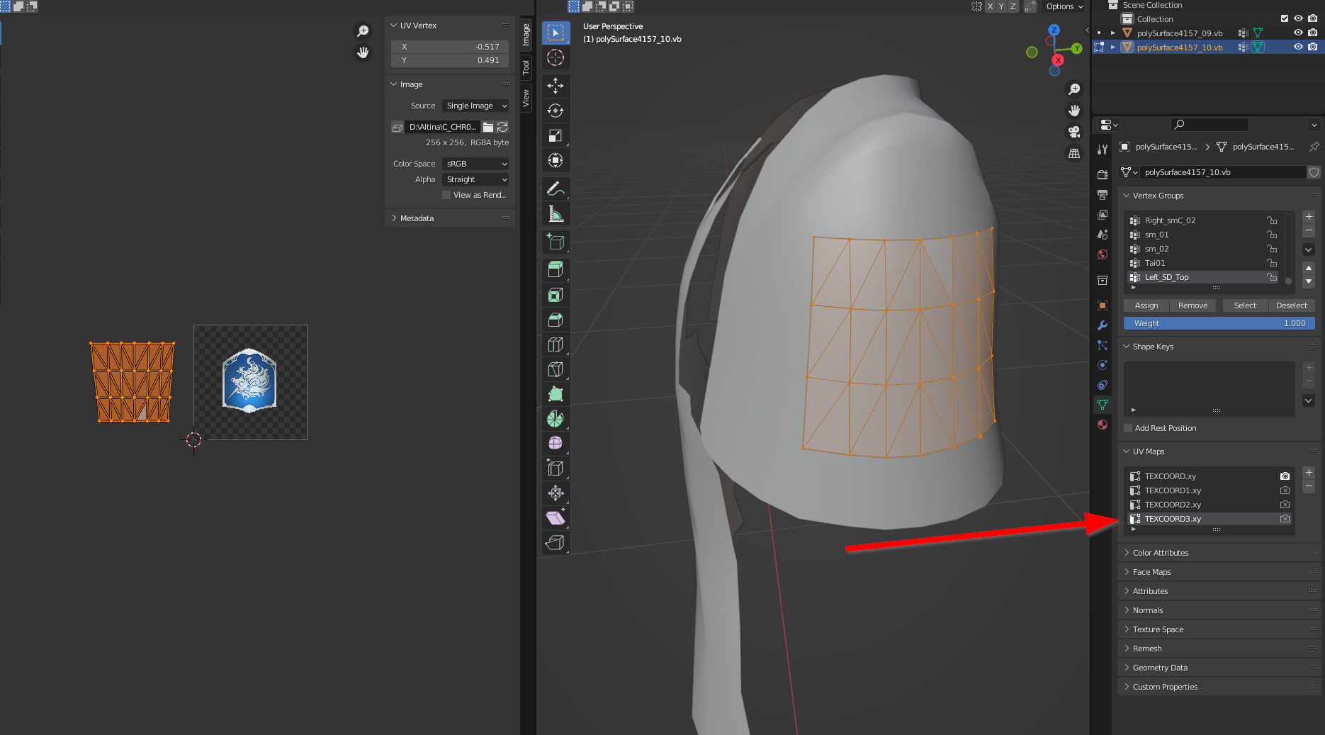Open the Source Single Image dropdown
Image resolution: width=1325 pixels, height=735 pixels.
(475, 106)
